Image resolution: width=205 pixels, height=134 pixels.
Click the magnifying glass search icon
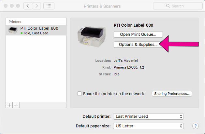point(168,6)
